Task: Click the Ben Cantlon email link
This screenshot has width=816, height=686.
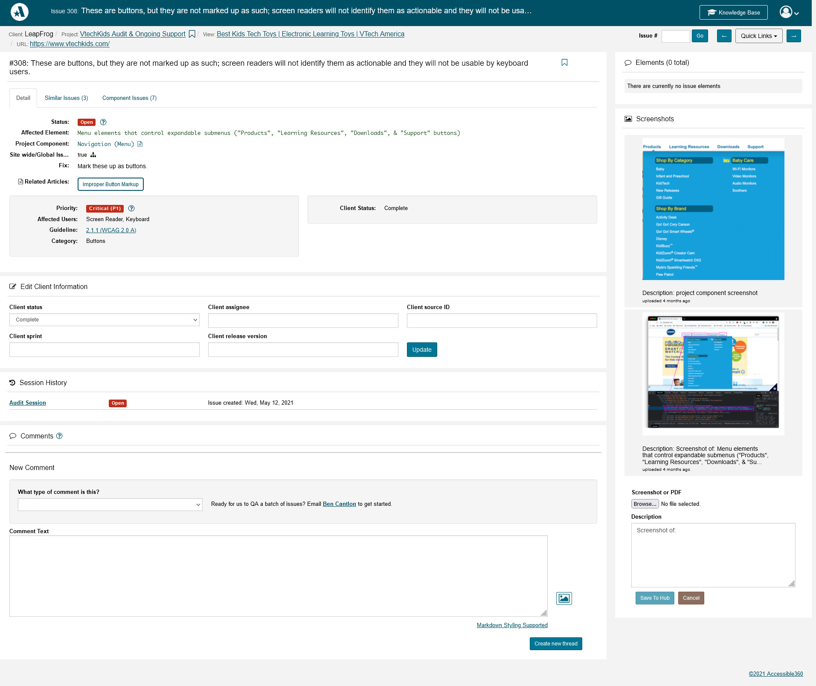Action: pyautogui.click(x=340, y=504)
